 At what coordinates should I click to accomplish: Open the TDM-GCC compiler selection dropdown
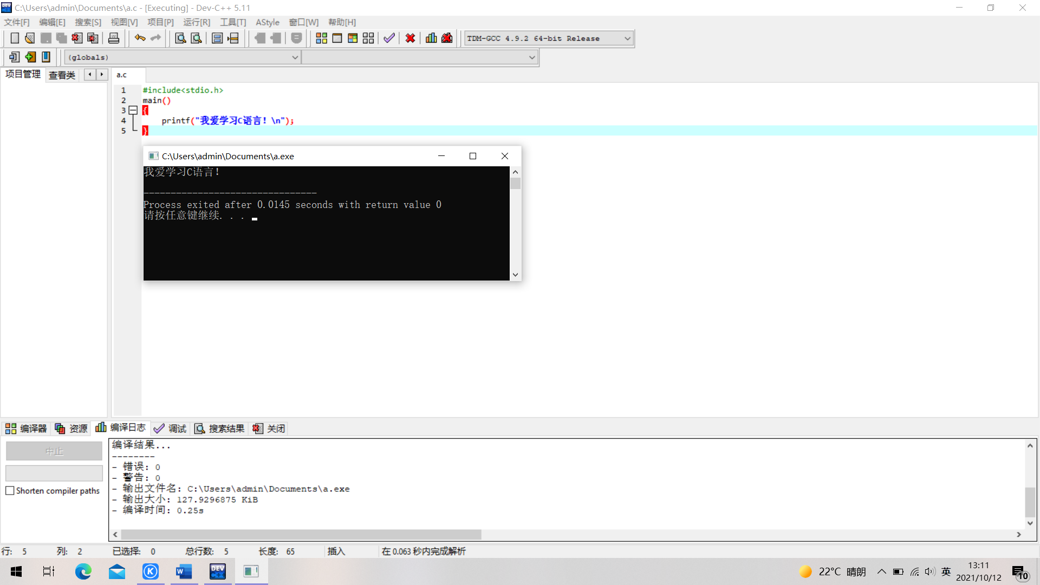(627, 38)
